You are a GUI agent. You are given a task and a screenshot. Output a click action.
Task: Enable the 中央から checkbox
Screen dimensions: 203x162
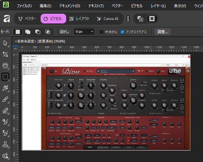pos(101,32)
